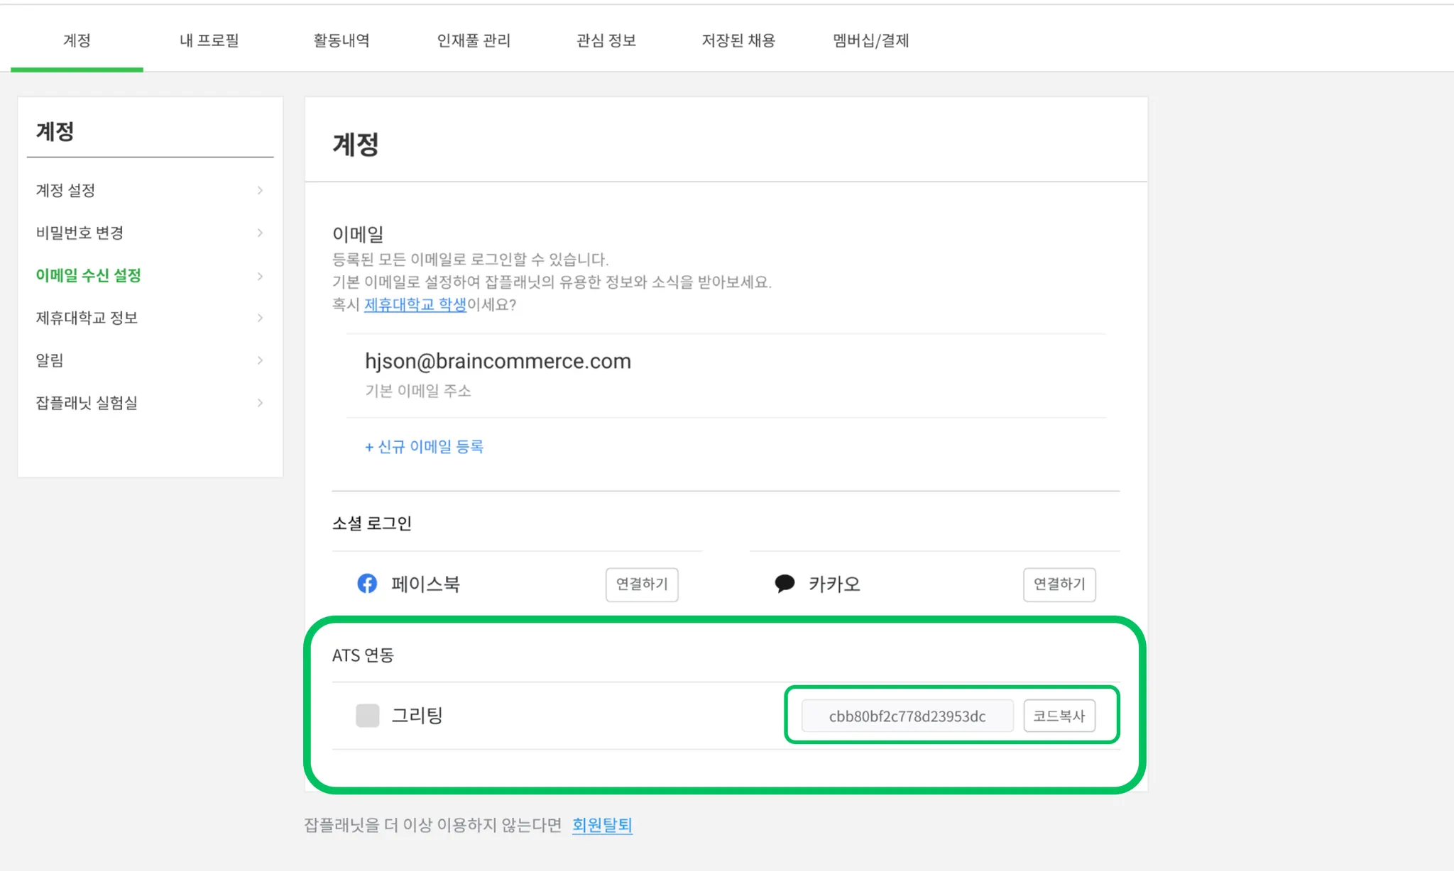Open 제휴대학교 정보 sidebar item
This screenshot has height=871, width=1454.
87,318
